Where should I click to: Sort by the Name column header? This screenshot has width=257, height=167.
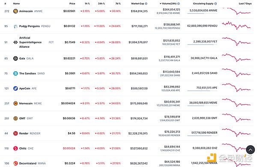16,3
